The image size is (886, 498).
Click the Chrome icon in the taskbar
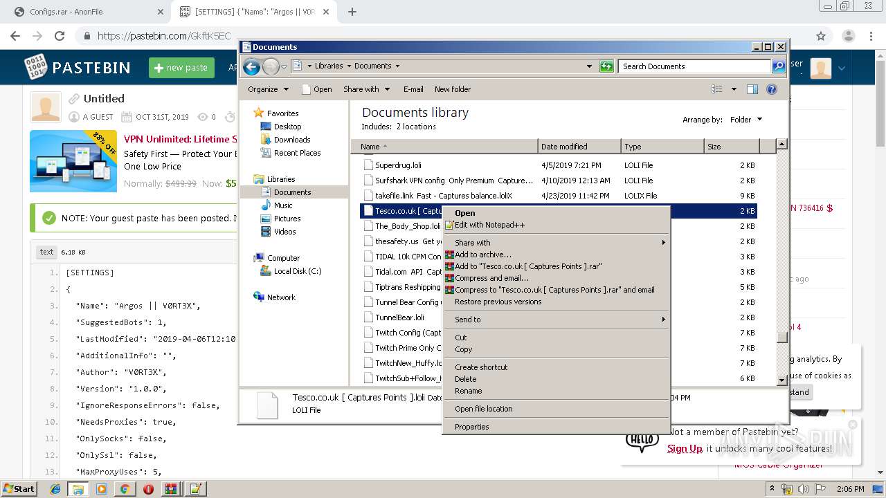pyautogui.click(x=125, y=489)
